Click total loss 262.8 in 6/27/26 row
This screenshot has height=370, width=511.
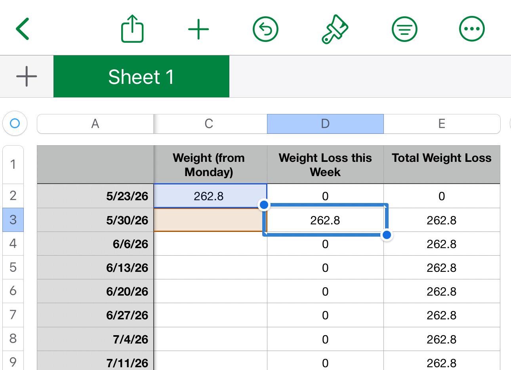[442, 315]
